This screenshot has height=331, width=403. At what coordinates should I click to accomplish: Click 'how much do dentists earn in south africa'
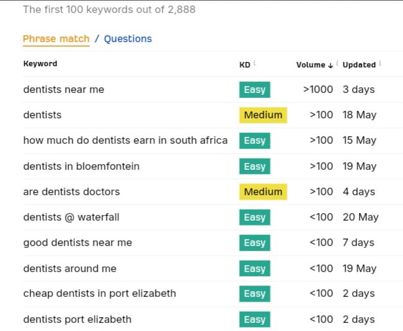click(125, 140)
